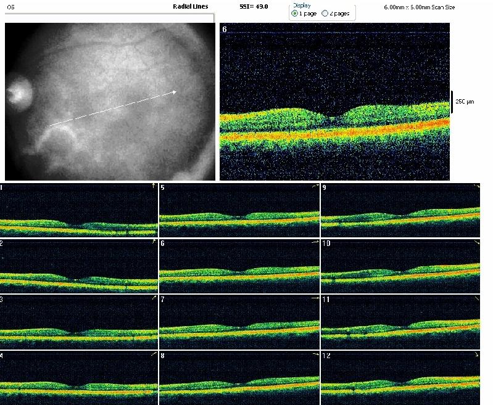The image size is (493, 405).
Task: Click the Radial Lines scan type label
Action: pyautogui.click(x=191, y=6)
